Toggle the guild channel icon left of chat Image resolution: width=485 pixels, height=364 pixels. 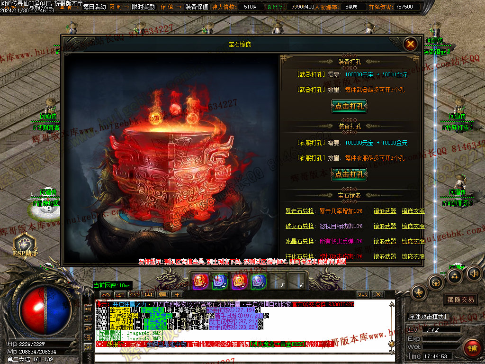[x=88, y=337]
